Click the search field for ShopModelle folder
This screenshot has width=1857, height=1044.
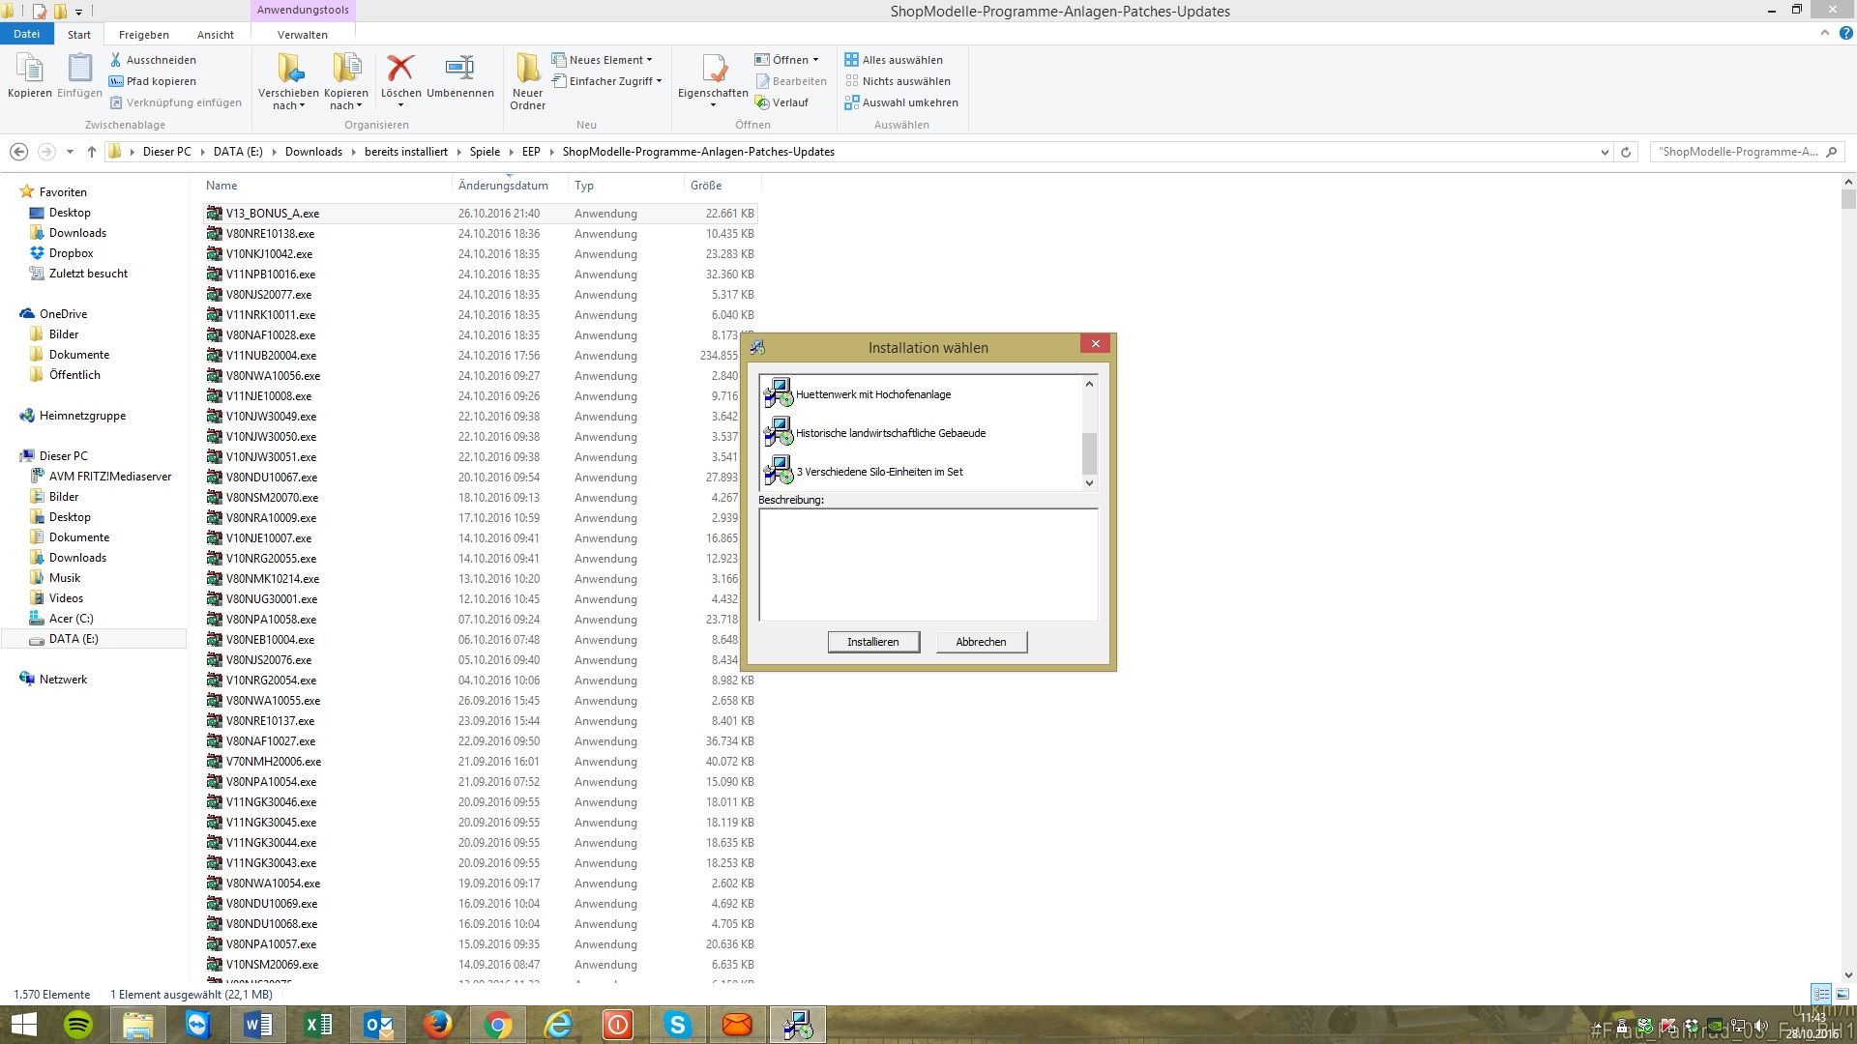1737,152
